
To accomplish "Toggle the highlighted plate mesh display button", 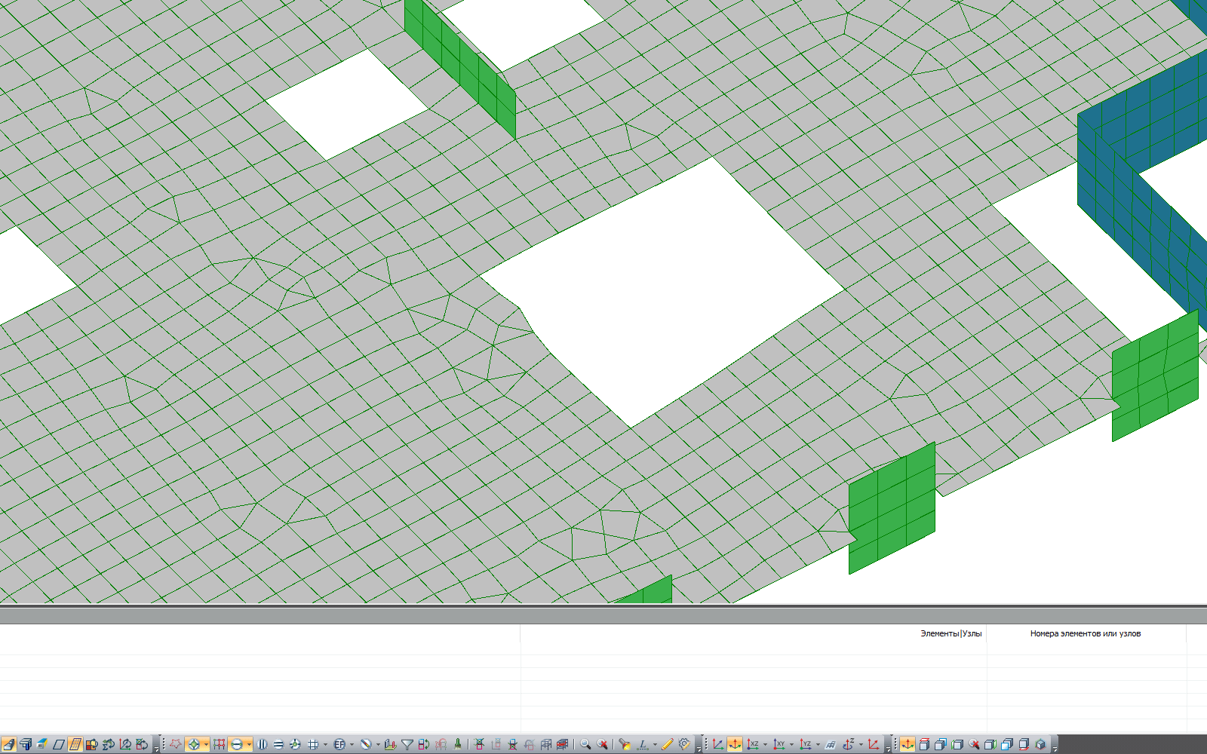I will (x=75, y=744).
